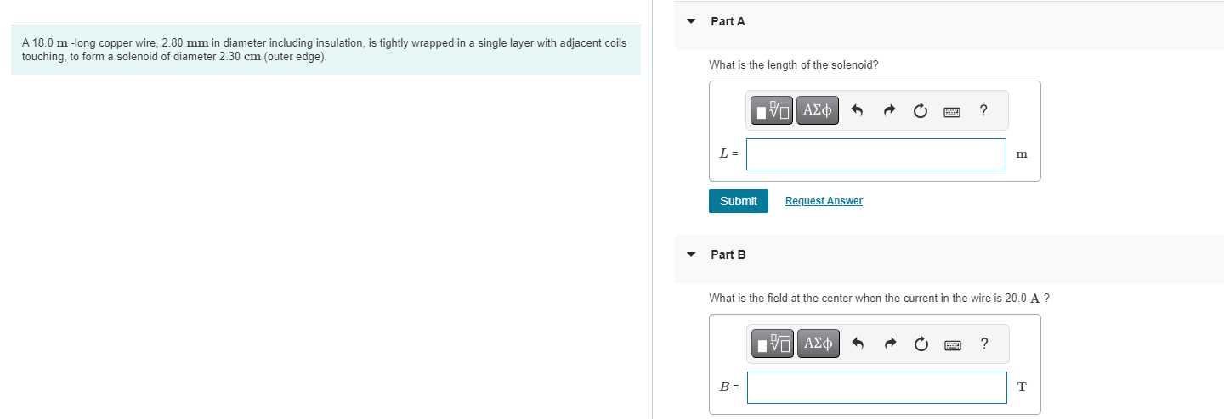Screen dimensions: 1224x419
Task: Click the undo arrow in Part B
Action: click(858, 344)
